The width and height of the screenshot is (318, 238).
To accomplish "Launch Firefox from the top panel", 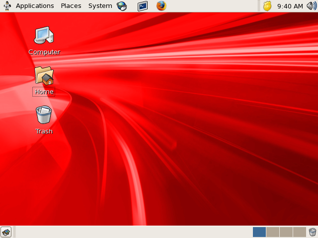I will [x=161, y=6].
